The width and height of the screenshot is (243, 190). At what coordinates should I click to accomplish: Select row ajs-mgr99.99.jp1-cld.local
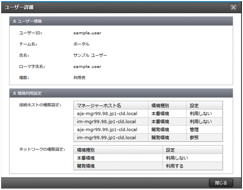point(148,129)
